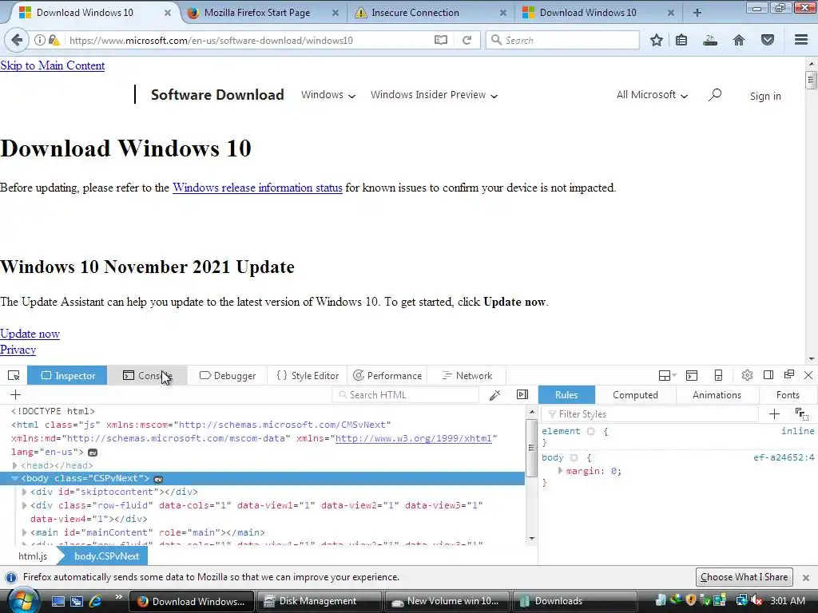The image size is (818, 613).
Task: Open the Downloads window from taskbar
Action: (x=574, y=601)
